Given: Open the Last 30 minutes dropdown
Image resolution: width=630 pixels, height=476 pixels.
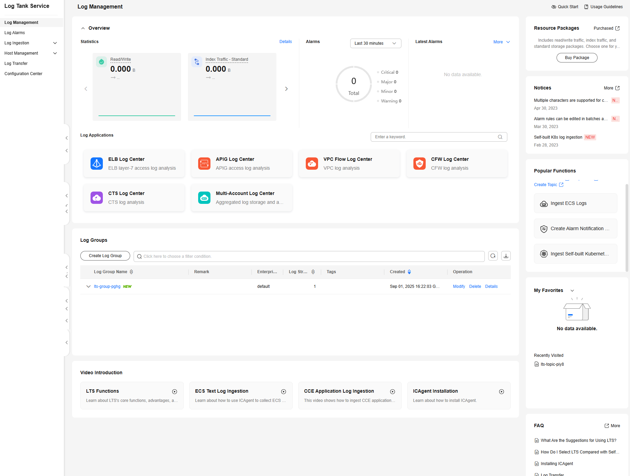Looking at the screenshot, I should [x=375, y=43].
